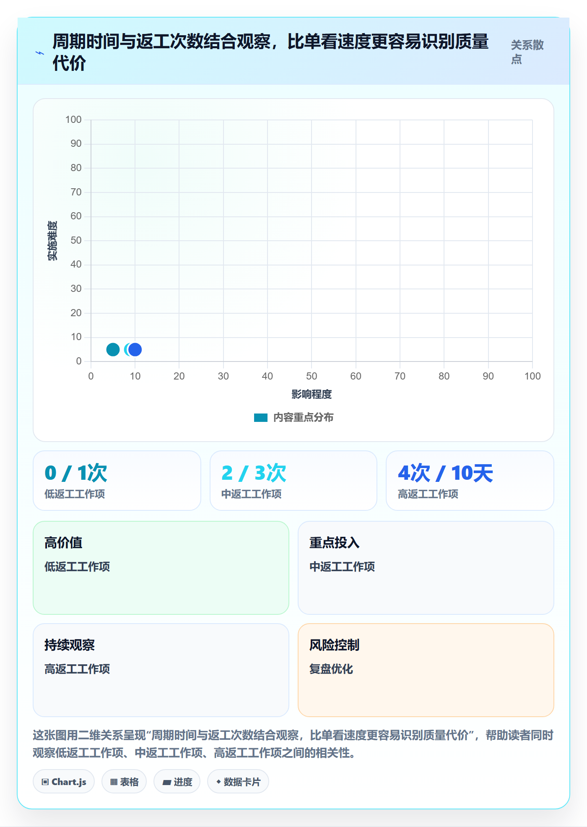Click the description paragraph starting 这张图用二维关系

pos(293,744)
